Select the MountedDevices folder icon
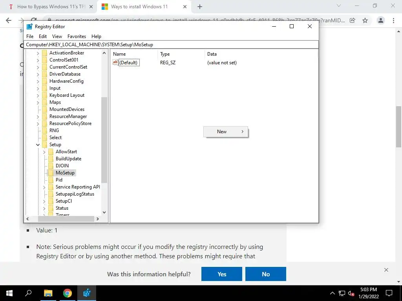The height and width of the screenshot is (301, 402). pyautogui.click(x=45, y=109)
